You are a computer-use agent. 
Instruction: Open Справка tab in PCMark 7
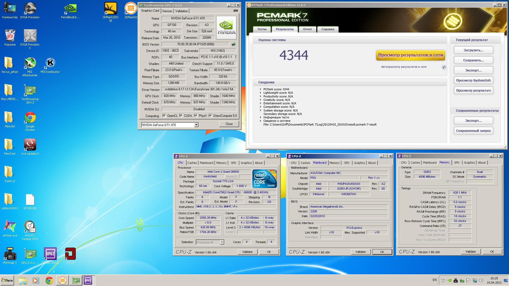[x=328, y=29]
